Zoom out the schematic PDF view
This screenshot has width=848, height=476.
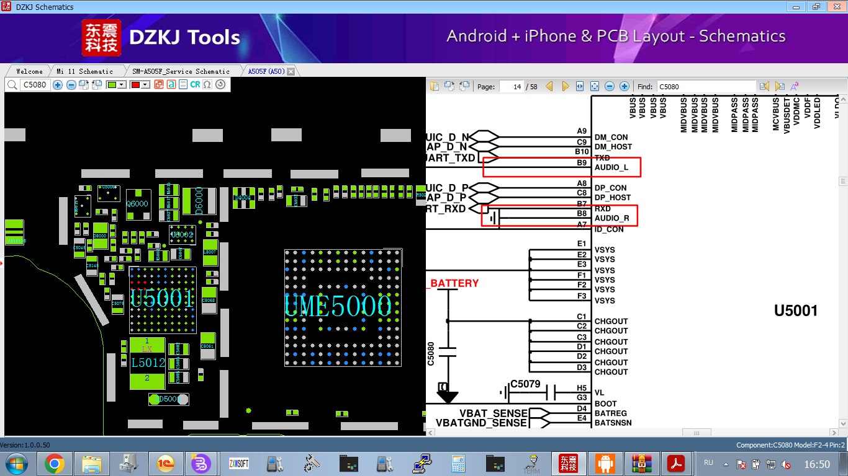pyautogui.click(x=610, y=87)
